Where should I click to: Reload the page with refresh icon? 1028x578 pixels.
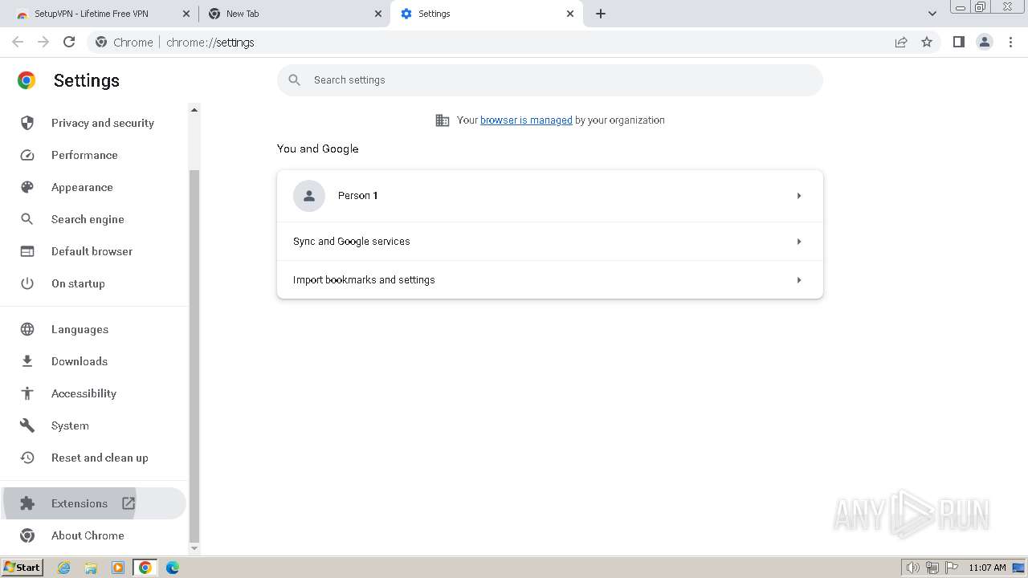click(x=69, y=42)
